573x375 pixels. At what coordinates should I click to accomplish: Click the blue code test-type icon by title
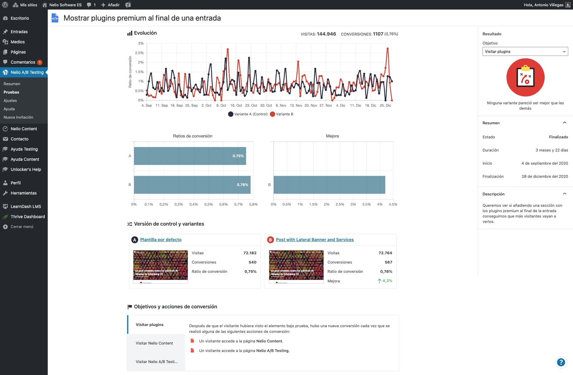pyautogui.click(x=55, y=18)
